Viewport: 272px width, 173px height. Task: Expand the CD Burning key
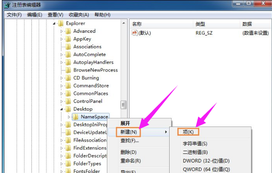point(61,78)
